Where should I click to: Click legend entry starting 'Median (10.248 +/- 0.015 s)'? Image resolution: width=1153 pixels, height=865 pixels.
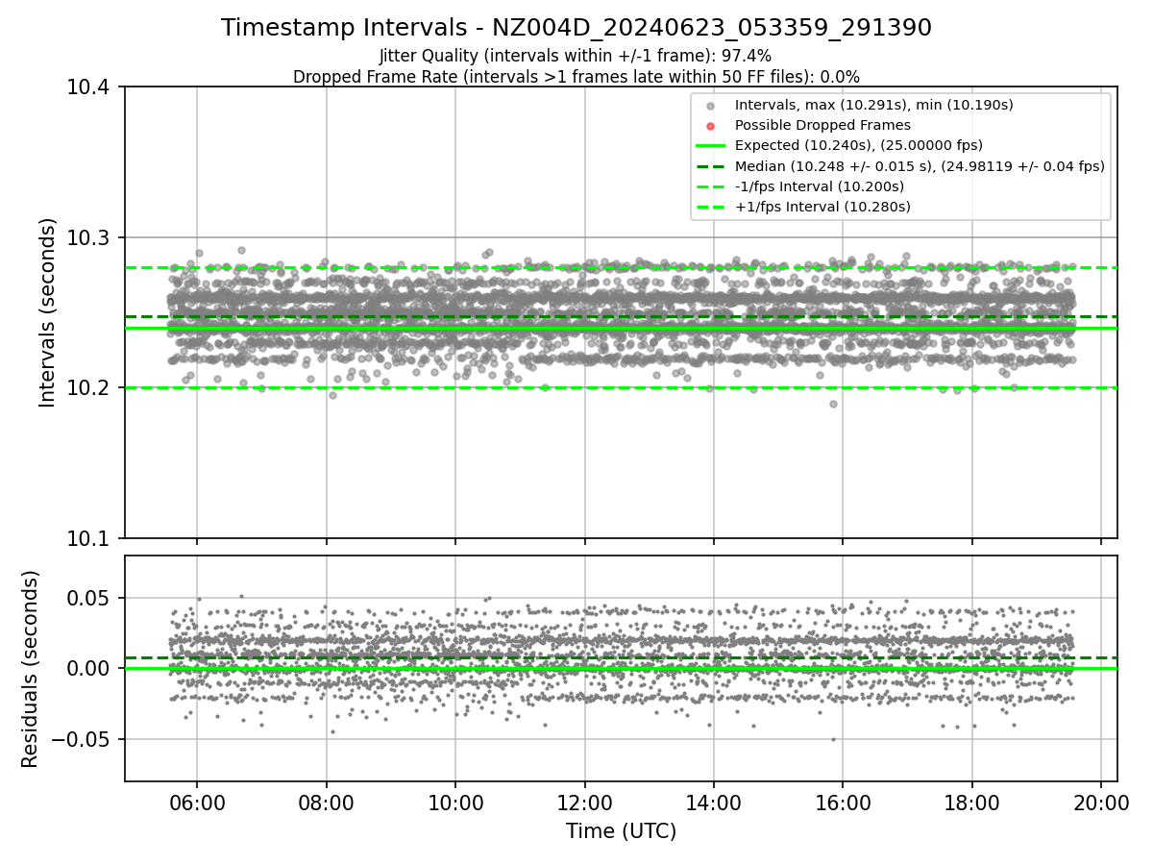pos(920,166)
